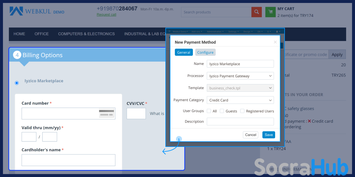The height and width of the screenshot is (177, 355).
Task: Expand the Webkul Demo admin menu
Action: (180, 32)
